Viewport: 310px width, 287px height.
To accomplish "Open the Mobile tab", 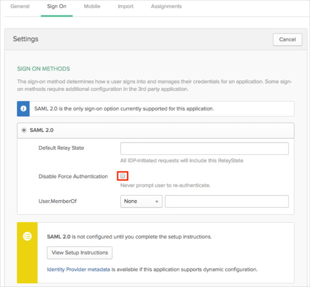I will (x=92, y=7).
